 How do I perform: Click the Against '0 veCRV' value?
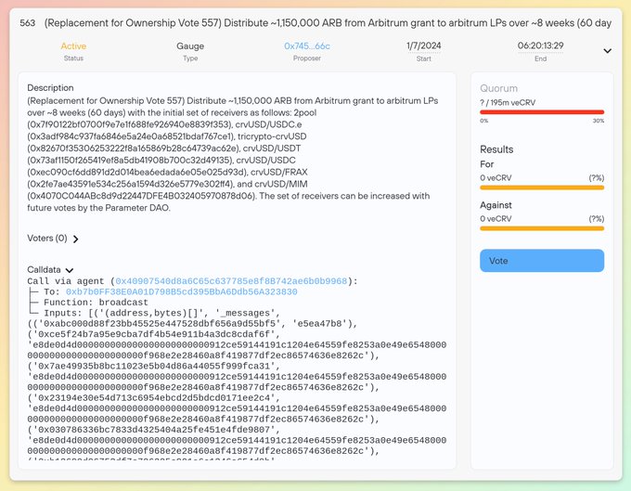pos(496,219)
